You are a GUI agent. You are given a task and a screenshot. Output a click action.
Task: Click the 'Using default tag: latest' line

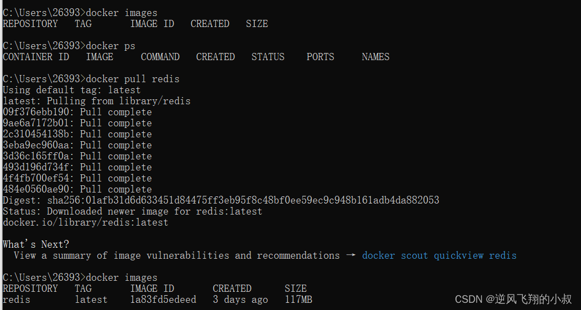click(x=71, y=90)
